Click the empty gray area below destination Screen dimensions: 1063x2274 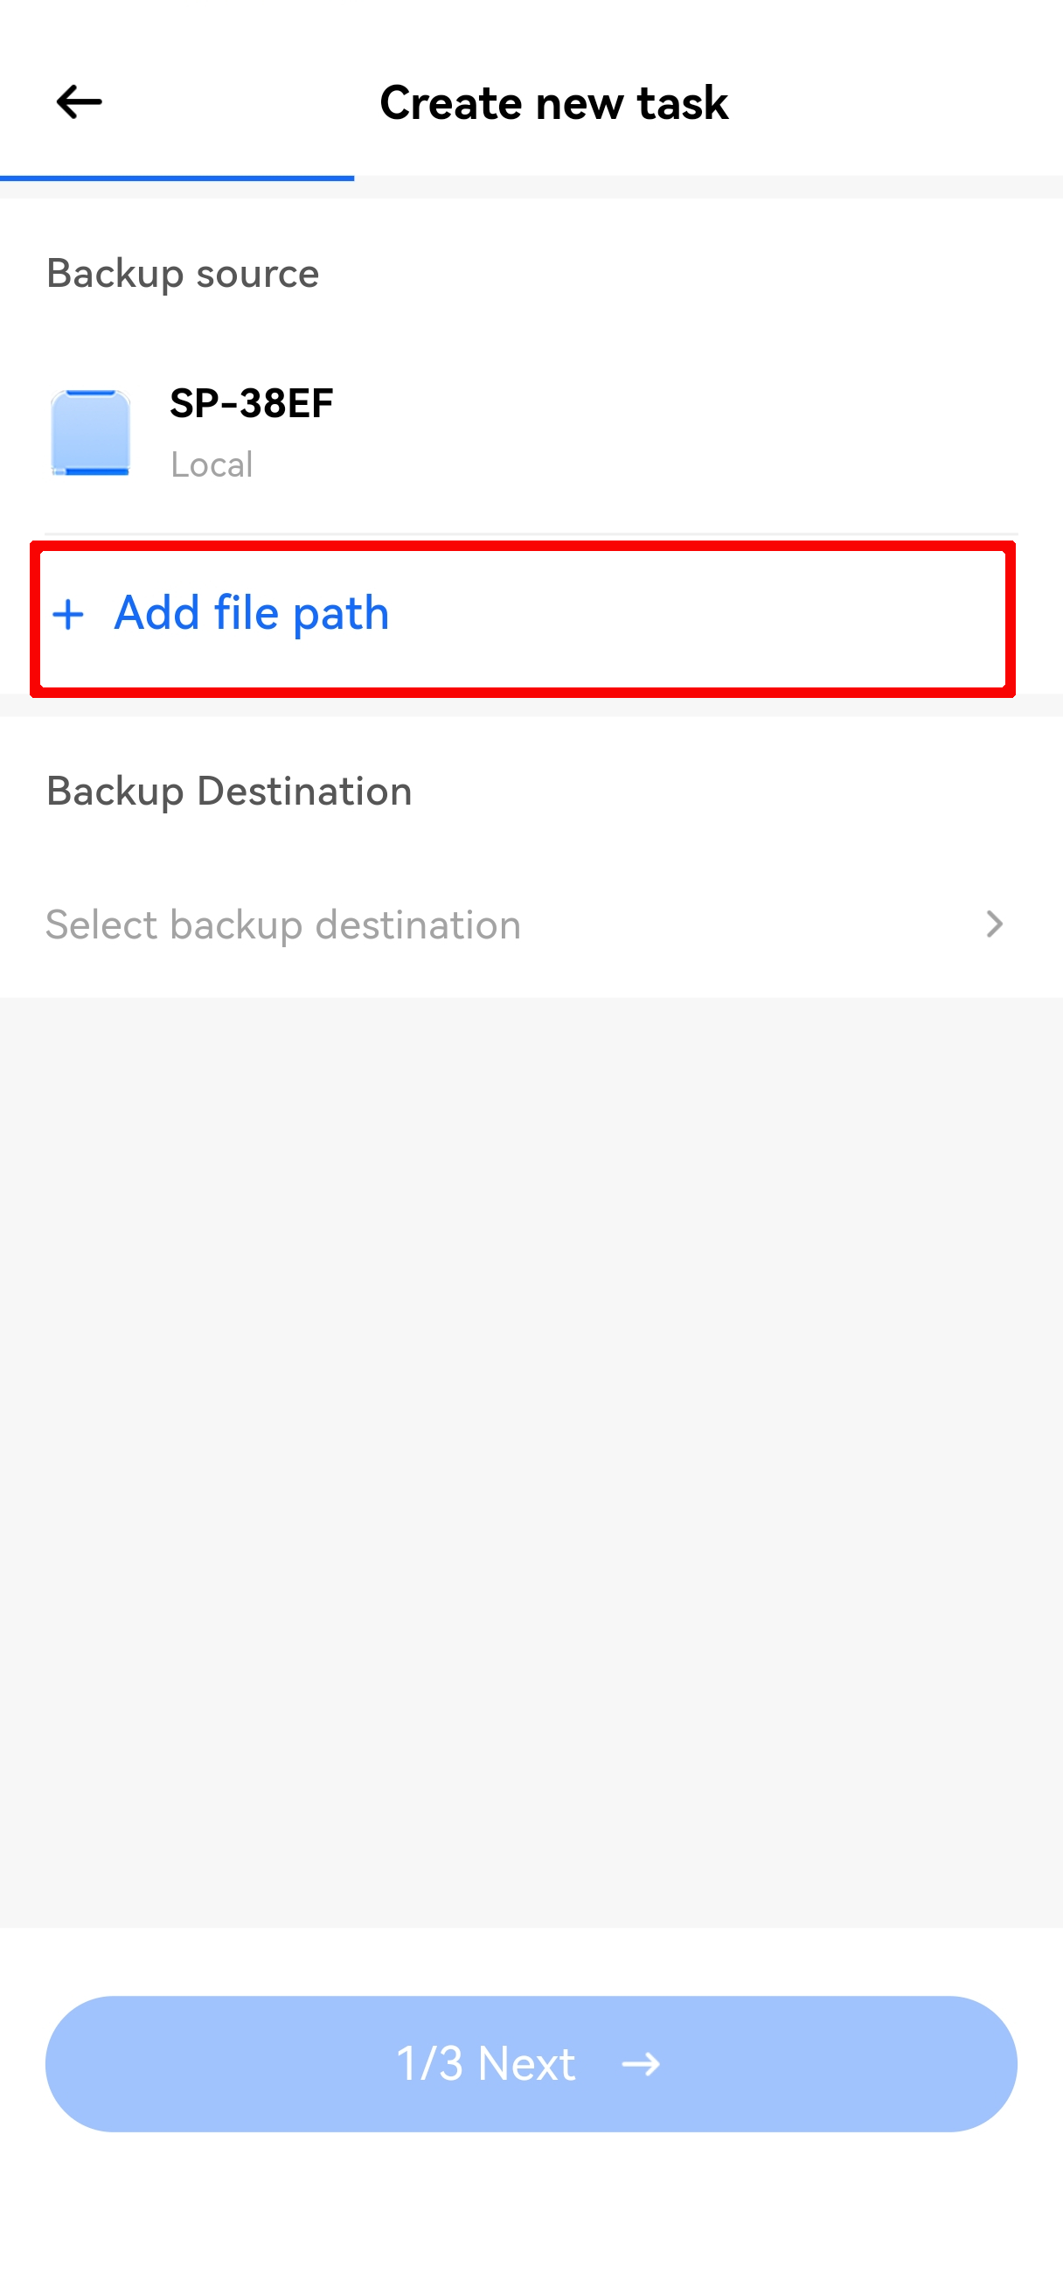pyautogui.click(x=531, y=1456)
